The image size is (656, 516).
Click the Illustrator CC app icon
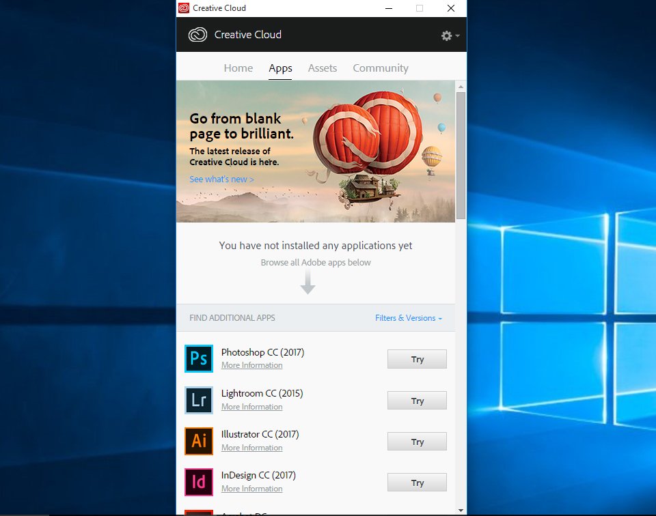click(199, 441)
